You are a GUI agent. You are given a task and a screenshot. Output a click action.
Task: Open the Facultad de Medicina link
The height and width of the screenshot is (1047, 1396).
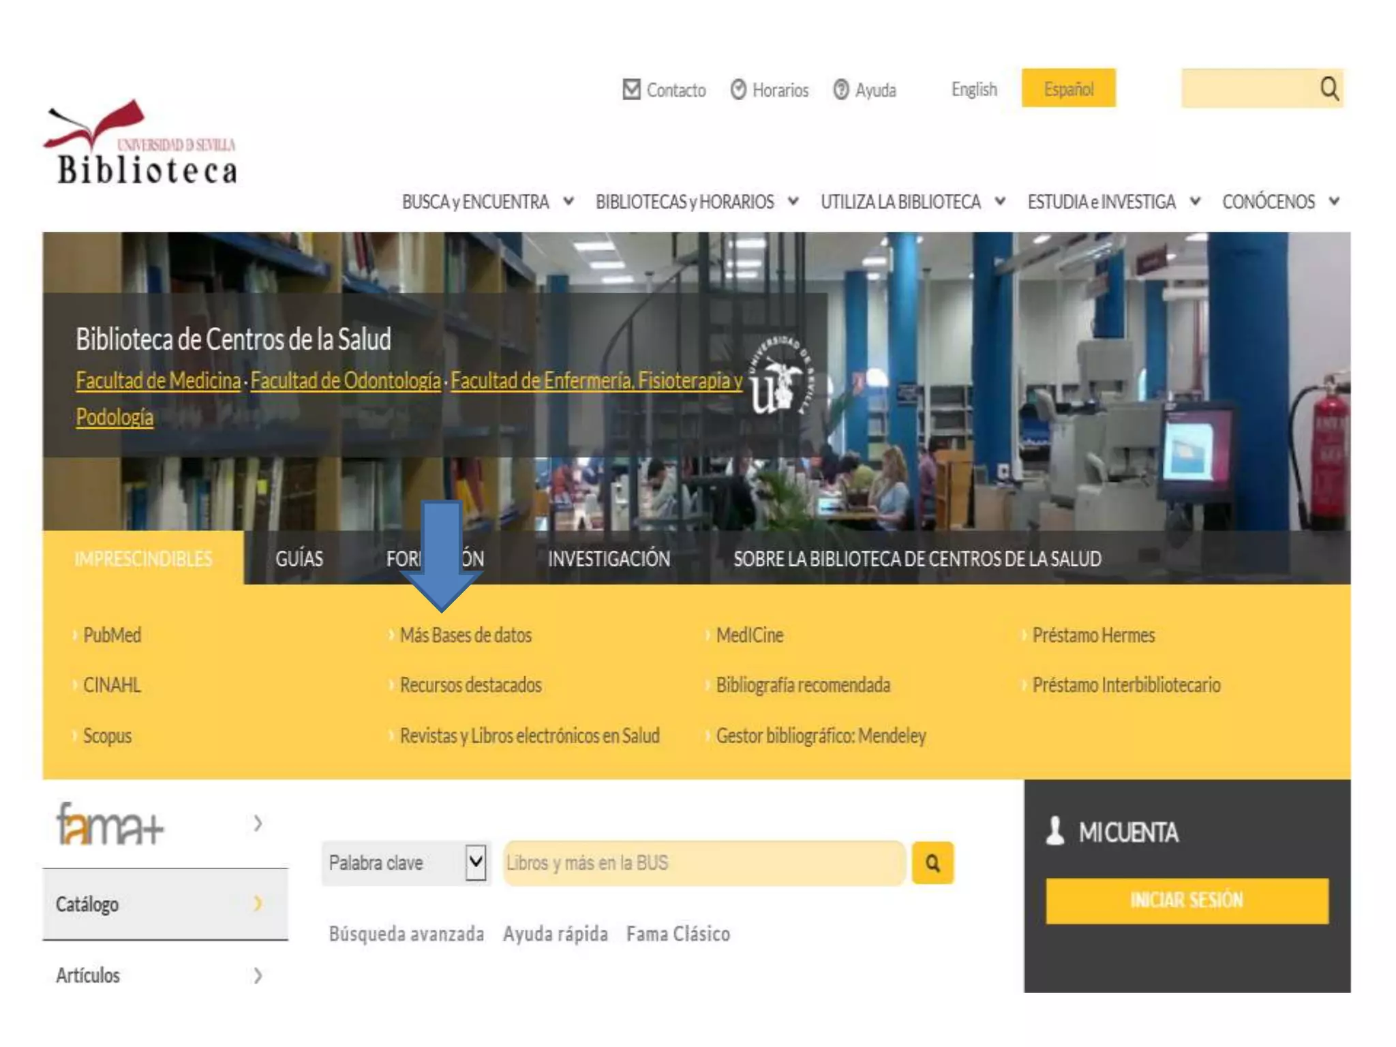(x=158, y=380)
